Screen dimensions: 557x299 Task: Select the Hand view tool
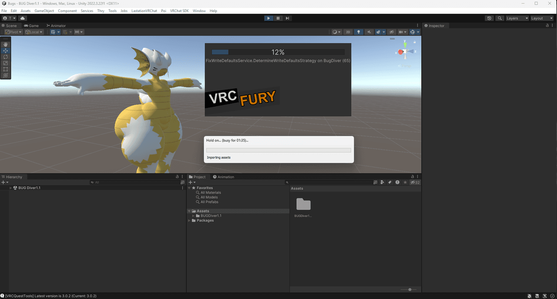tap(6, 44)
